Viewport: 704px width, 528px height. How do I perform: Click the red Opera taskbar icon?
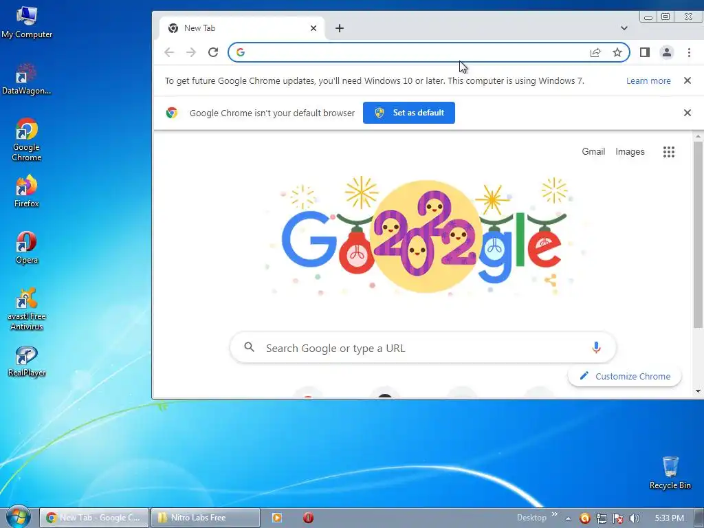(x=308, y=518)
